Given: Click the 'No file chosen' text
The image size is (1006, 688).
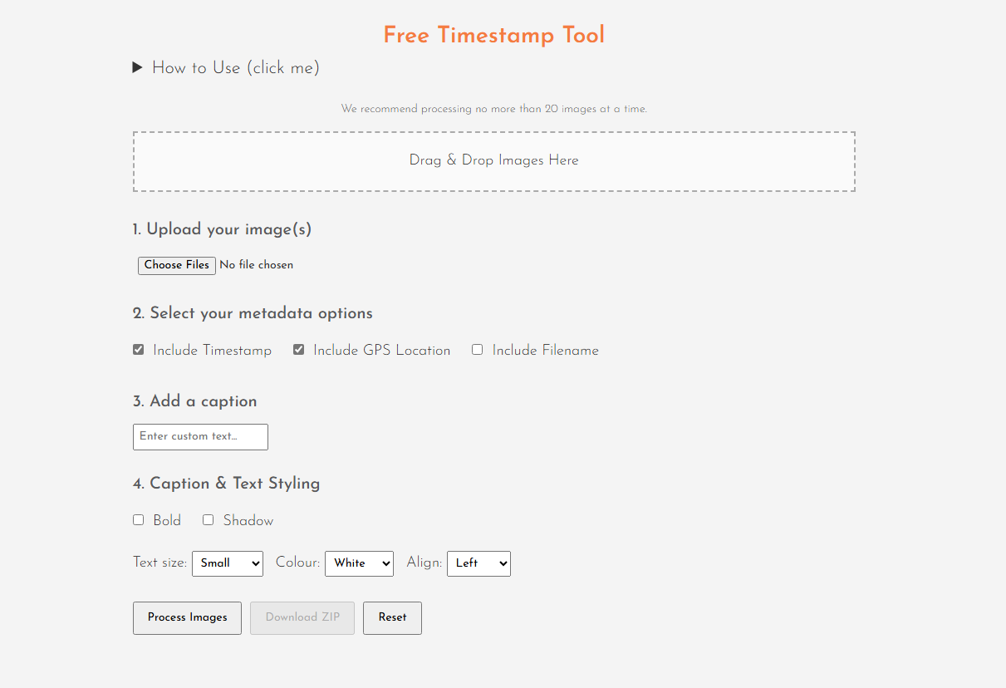Looking at the screenshot, I should coord(256,265).
